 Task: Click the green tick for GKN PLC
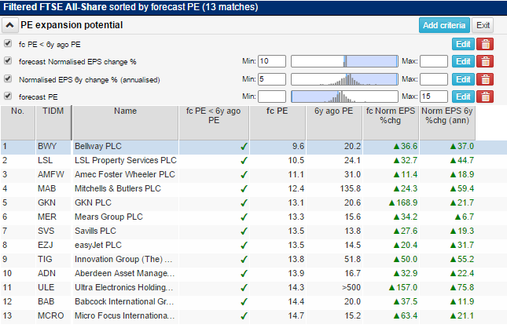pyautogui.click(x=244, y=203)
